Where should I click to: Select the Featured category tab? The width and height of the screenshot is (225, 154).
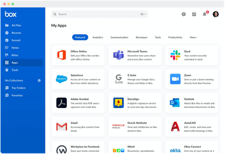[x=80, y=37]
